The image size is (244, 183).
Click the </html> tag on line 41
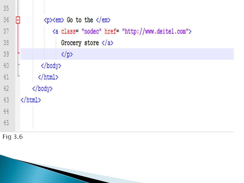48,77
